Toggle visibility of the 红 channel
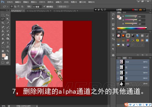Screen dimensions: 152x107 click(x=118, y=67)
